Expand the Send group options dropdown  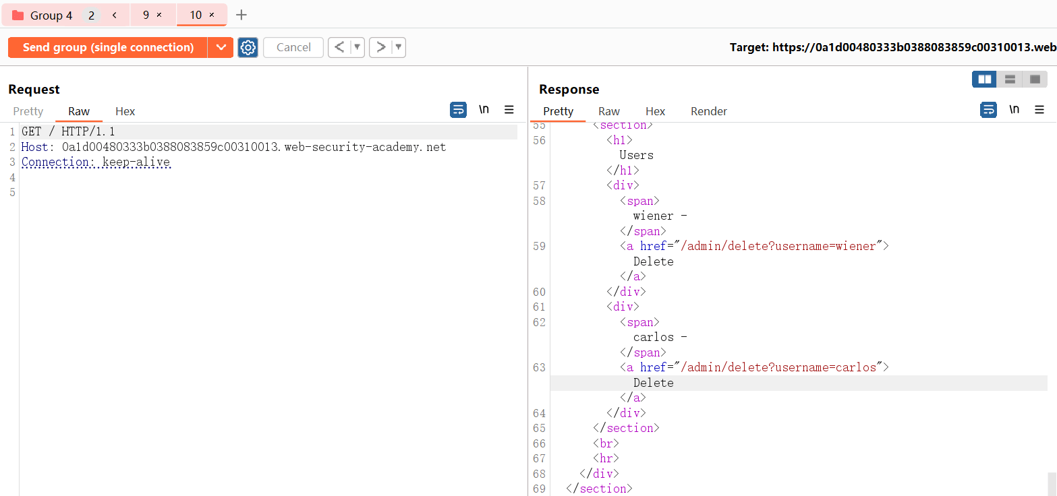coord(220,47)
